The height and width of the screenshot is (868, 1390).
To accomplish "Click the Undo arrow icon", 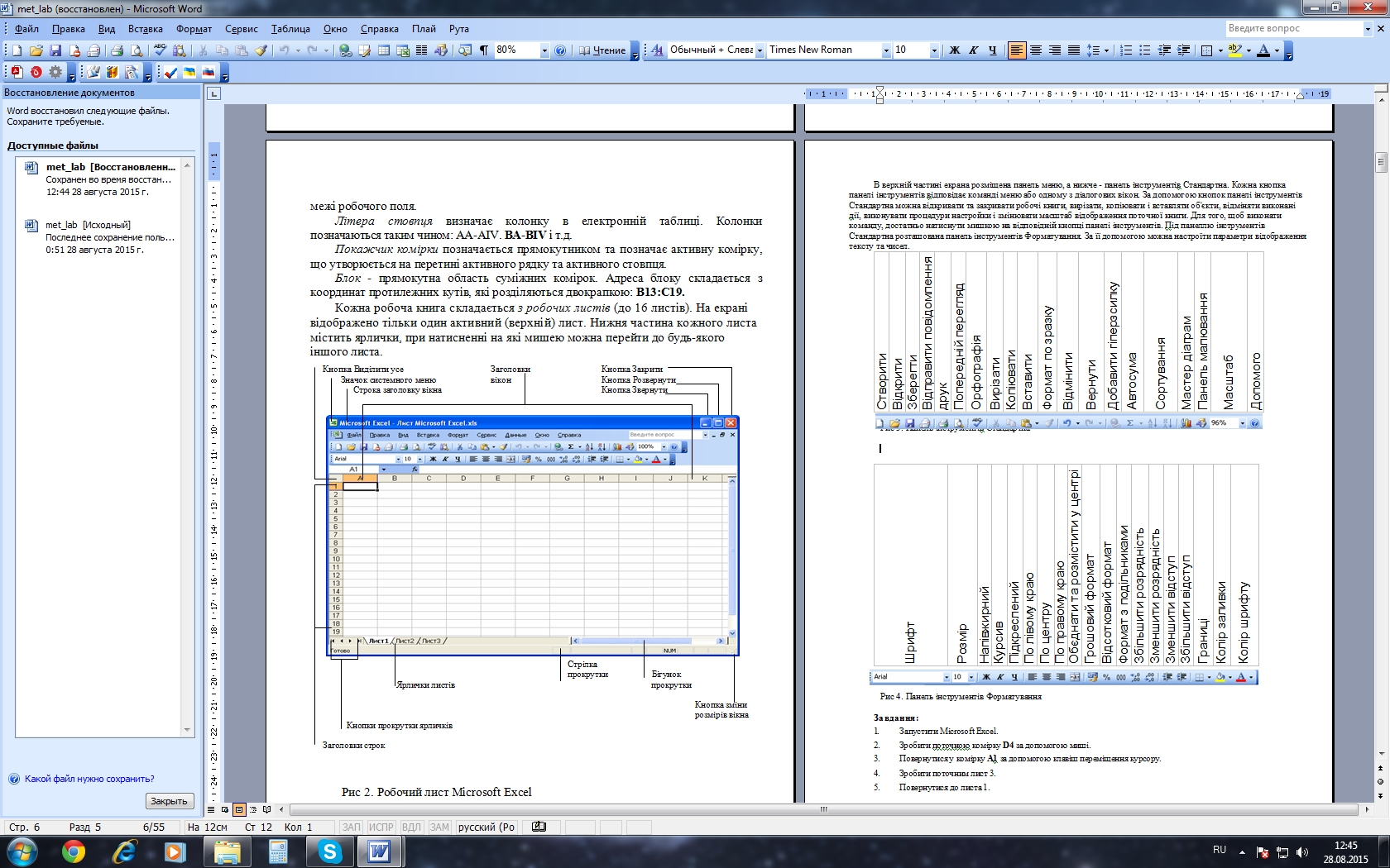I will [284, 50].
